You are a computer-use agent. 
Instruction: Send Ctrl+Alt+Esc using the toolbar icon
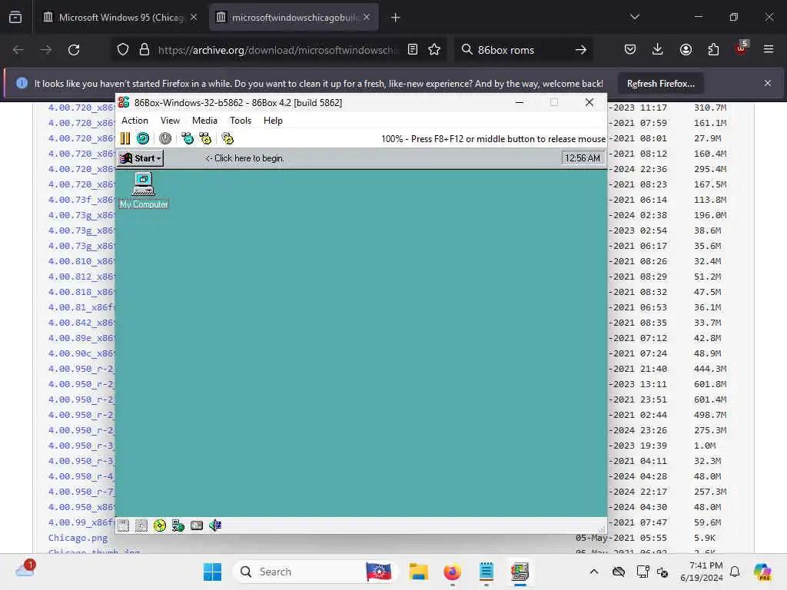point(205,138)
